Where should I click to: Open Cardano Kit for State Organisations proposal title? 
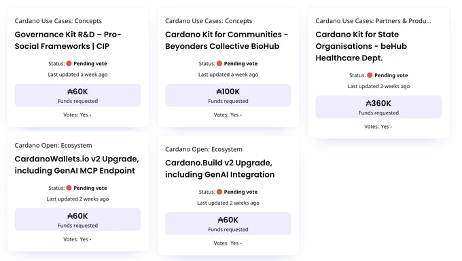click(x=361, y=46)
